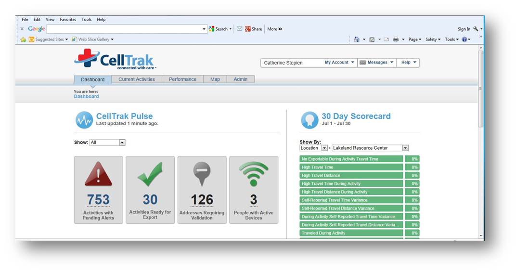Click the 30 Day Scorecard lightbulb icon

310,120
